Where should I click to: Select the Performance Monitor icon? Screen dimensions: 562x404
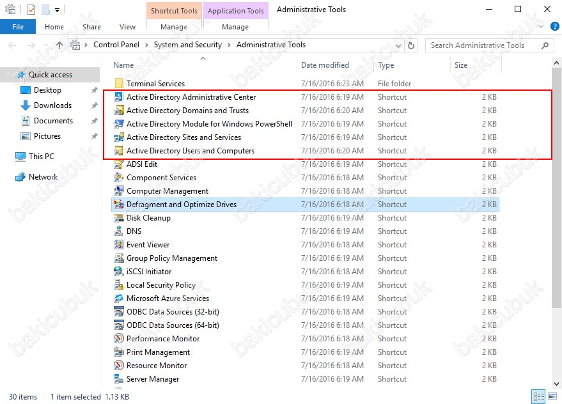point(119,339)
